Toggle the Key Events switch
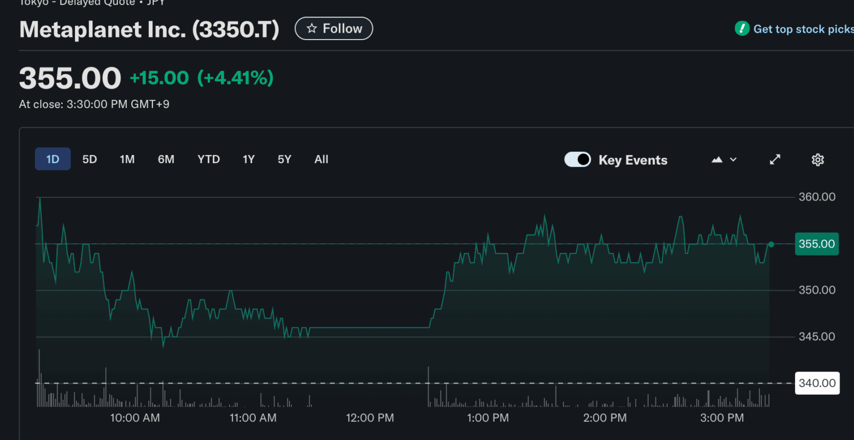Screen dimensions: 854x440 tap(577, 160)
